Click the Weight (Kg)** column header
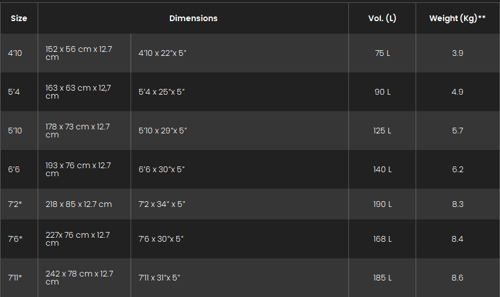The image size is (500, 297). [458, 18]
